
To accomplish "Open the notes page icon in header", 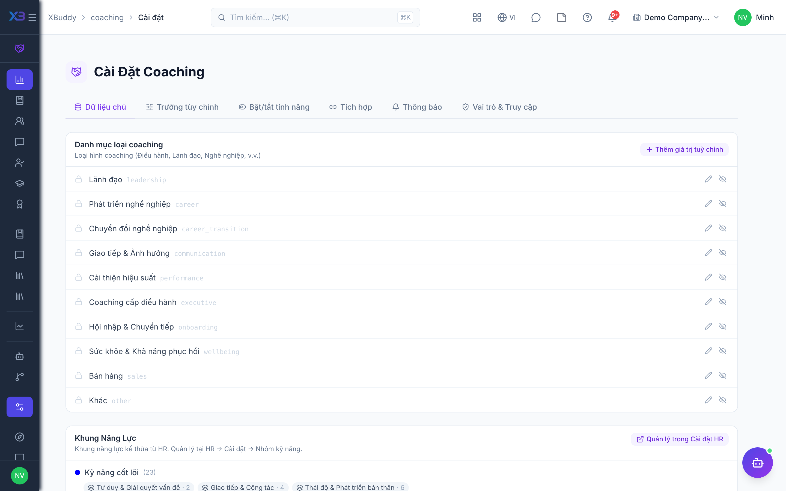I will click(x=562, y=17).
